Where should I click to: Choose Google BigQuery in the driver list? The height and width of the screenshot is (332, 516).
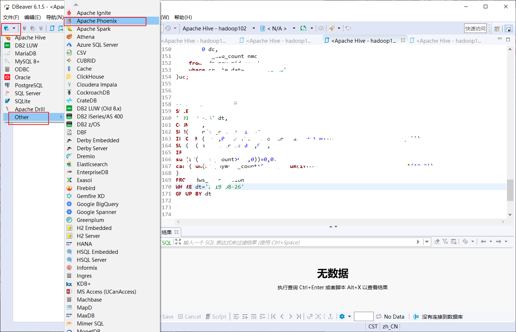click(112, 204)
